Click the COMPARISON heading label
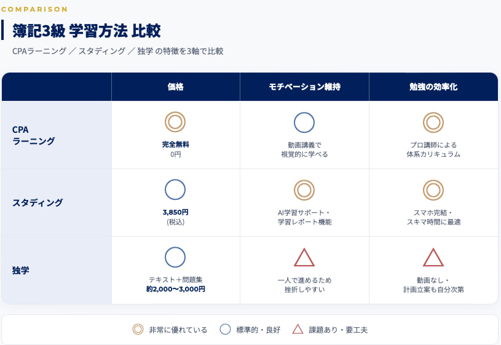 34,9
